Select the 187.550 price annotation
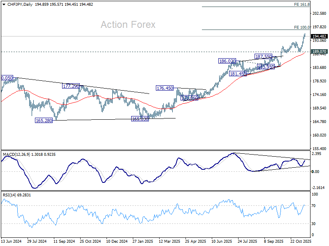329x246 pixels. [263, 56]
